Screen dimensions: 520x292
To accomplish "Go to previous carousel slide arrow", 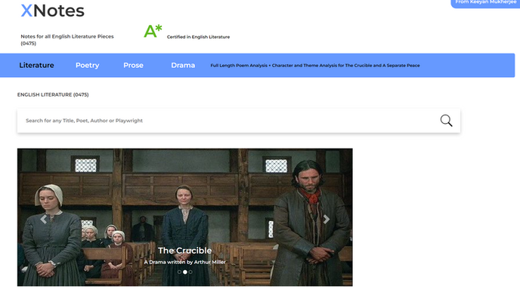I will point(43,219).
